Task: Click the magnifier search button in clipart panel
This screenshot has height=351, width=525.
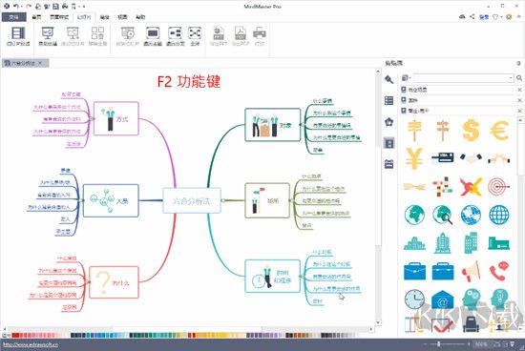Action: 519,78
